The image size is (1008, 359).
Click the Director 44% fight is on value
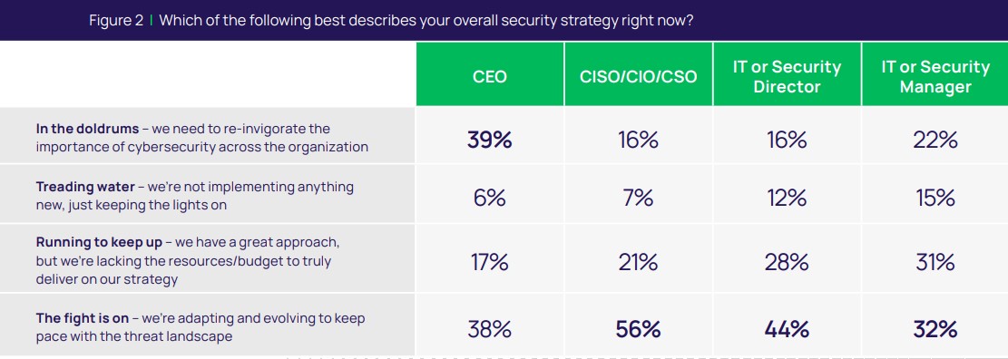[787, 329]
